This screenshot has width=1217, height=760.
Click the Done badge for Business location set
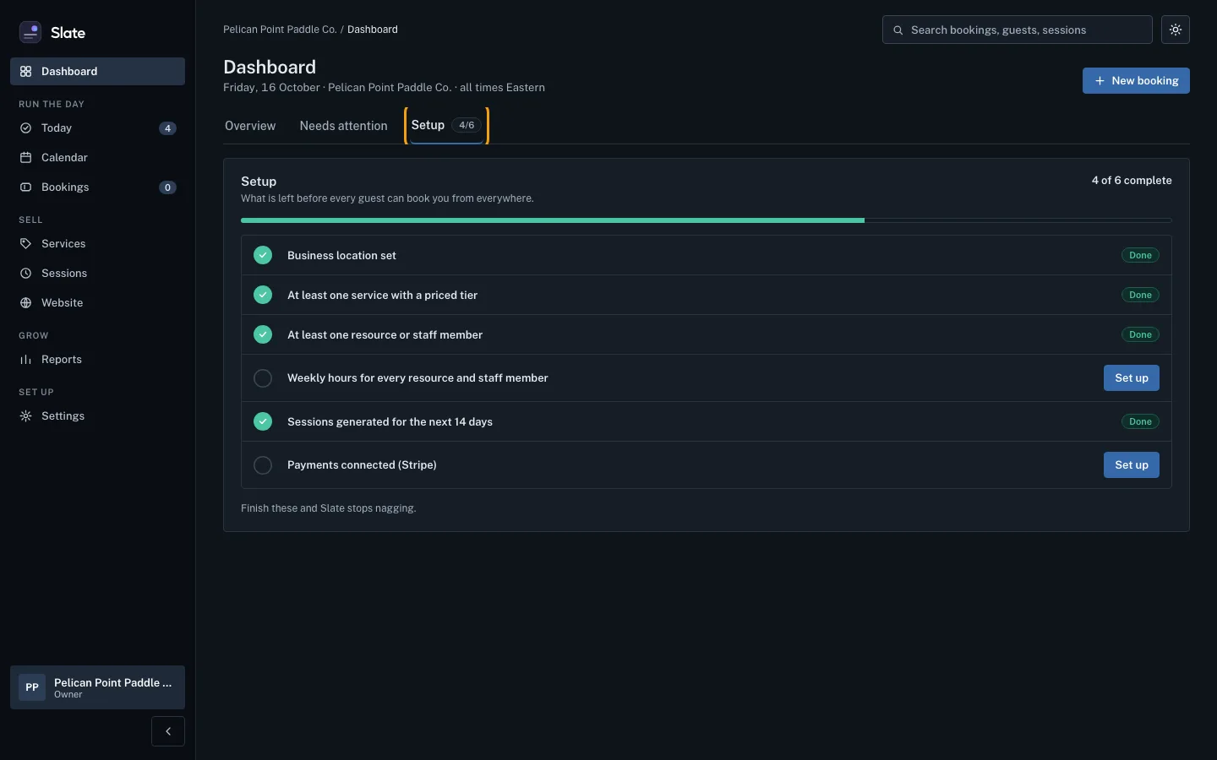tap(1140, 255)
